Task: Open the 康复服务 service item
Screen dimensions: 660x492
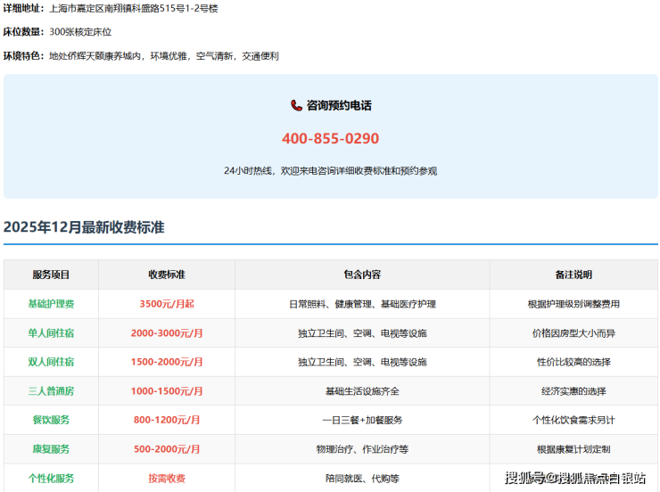Action: point(51,449)
